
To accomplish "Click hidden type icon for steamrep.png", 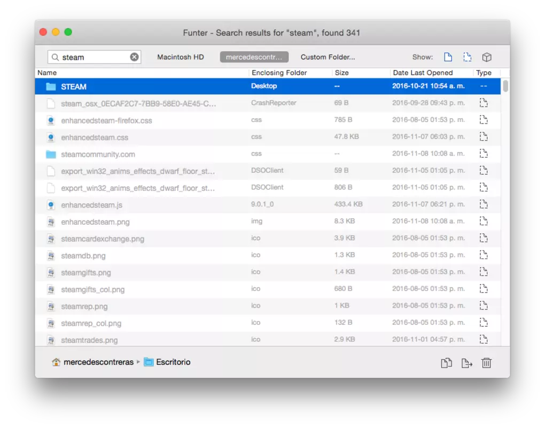I will (x=484, y=305).
